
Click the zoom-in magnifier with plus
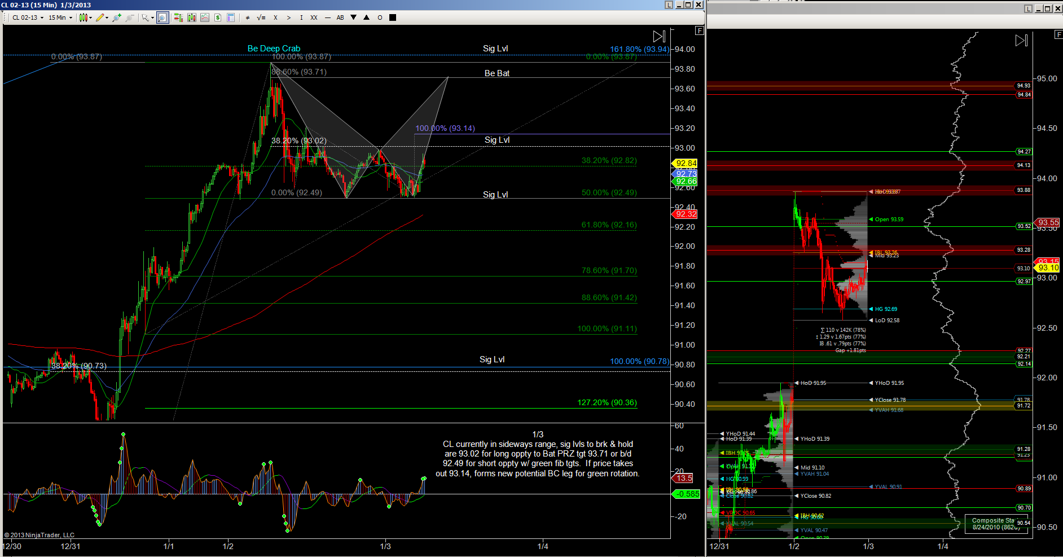[116, 17]
